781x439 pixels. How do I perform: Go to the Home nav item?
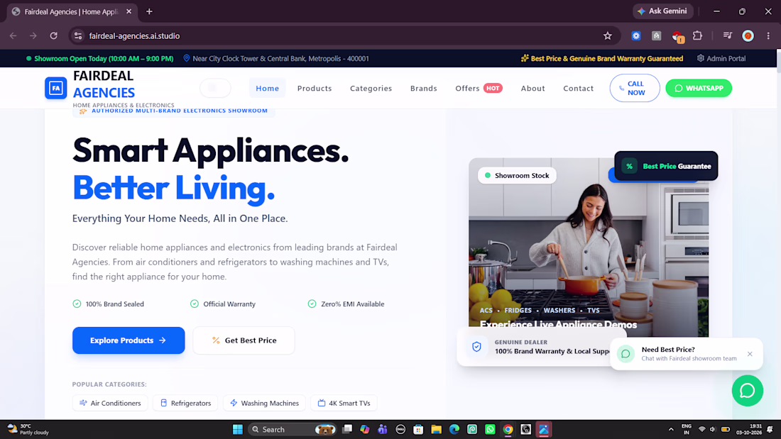click(268, 88)
